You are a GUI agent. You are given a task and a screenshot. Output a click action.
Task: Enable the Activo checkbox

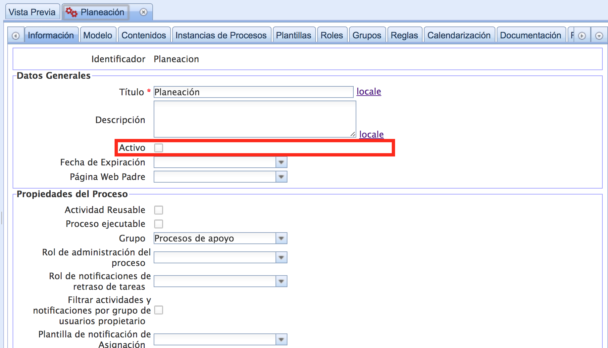(x=159, y=148)
